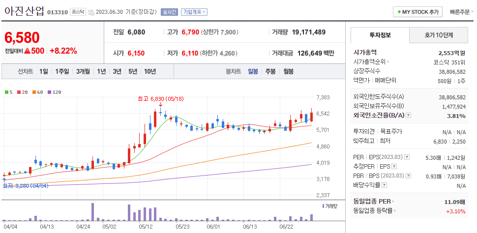Click 06/22 date on chart axis
Viewport: 477px width, 233px height.
287,227
